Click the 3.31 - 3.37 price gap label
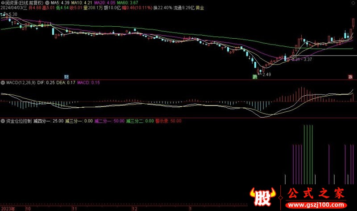The width and height of the screenshot is (357, 211). 302,59
